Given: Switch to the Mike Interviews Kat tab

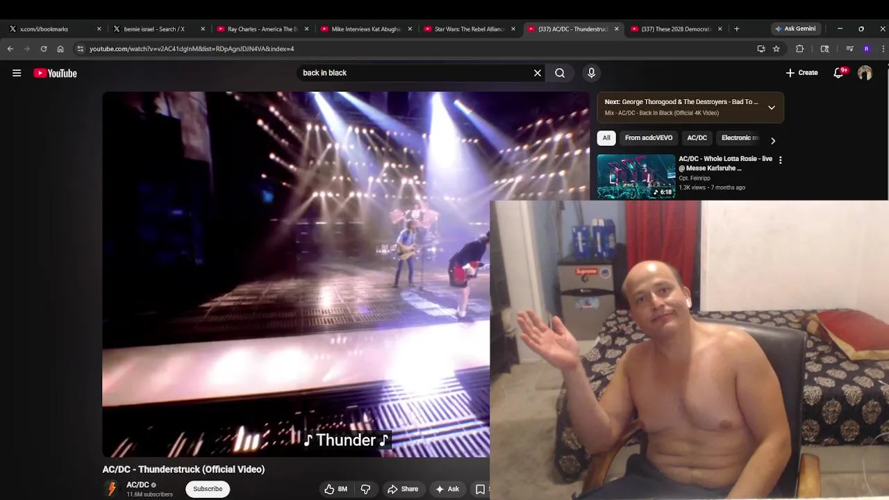Looking at the screenshot, I should [366, 29].
